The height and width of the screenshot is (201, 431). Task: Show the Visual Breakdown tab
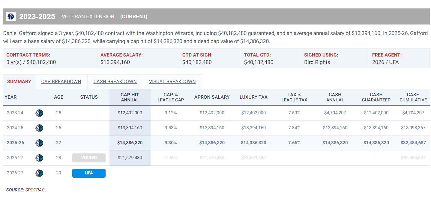[172, 82]
